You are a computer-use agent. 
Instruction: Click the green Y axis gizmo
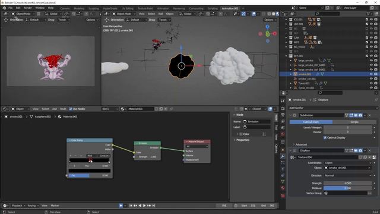[268, 34]
